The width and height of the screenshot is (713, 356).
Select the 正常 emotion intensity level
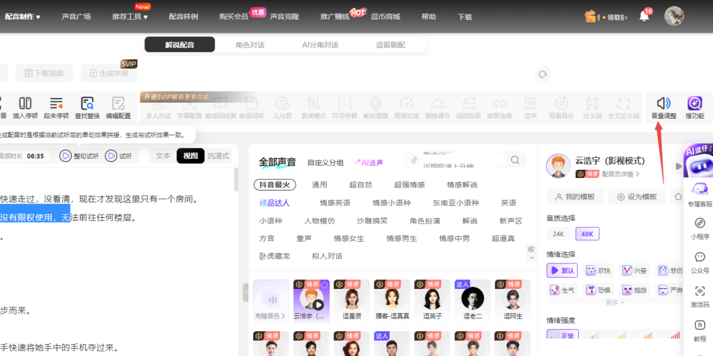pos(561,335)
